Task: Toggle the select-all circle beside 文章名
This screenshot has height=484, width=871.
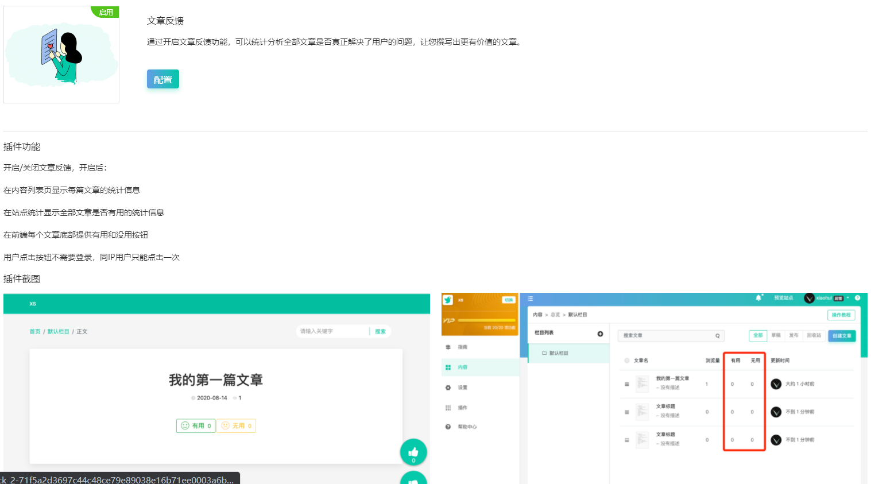Action: tap(626, 361)
